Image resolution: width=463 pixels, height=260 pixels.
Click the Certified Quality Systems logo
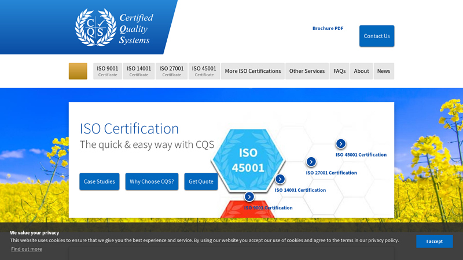coord(114,27)
